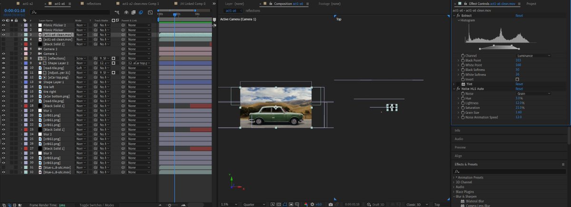This screenshot has width=571, height=207.
Task: Click the fx icon beside Extract effect
Action: (x=458, y=16)
